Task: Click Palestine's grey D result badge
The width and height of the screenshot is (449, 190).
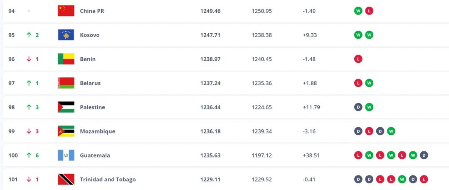Action: [x=358, y=107]
